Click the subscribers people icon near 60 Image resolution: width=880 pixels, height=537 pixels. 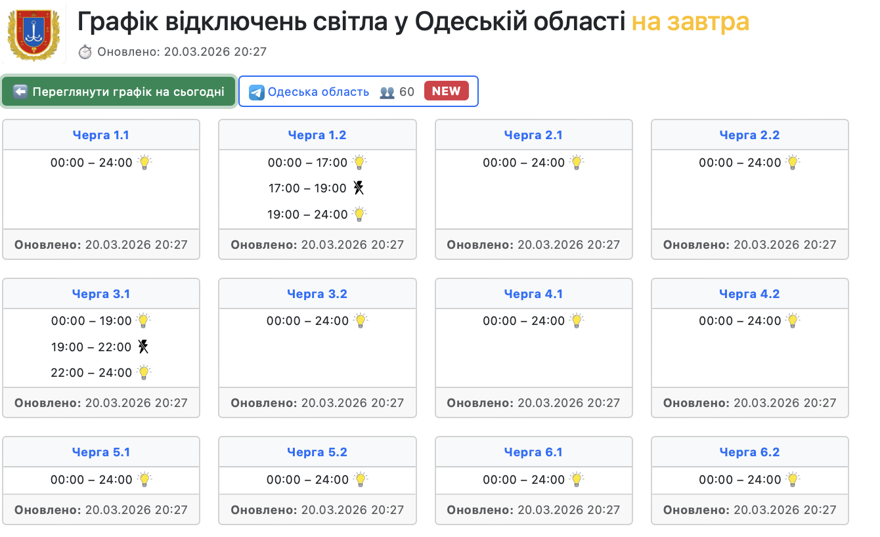[x=387, y=92]
